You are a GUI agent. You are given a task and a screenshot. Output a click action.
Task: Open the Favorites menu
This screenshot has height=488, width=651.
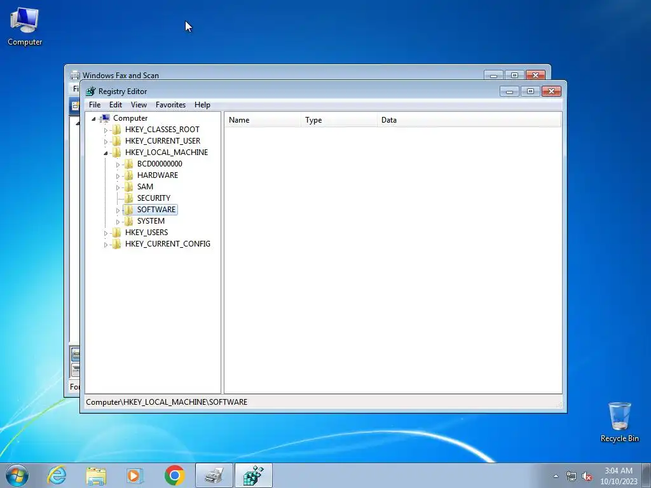(170, 105)
